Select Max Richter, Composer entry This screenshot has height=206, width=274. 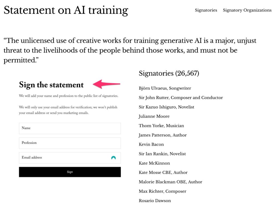[162, 191]
